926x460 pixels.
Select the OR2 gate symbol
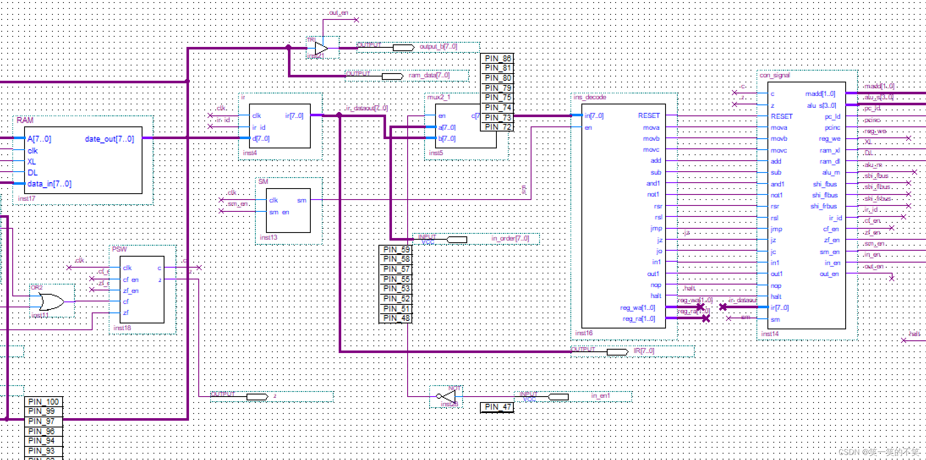pyautogui.click(x=52, y=301)
